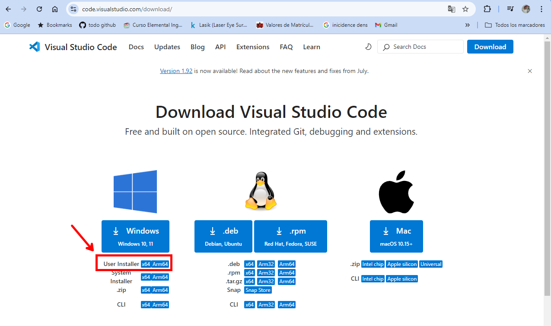
Task: Open the browser home icon
Action: click(x=55, y=9)
